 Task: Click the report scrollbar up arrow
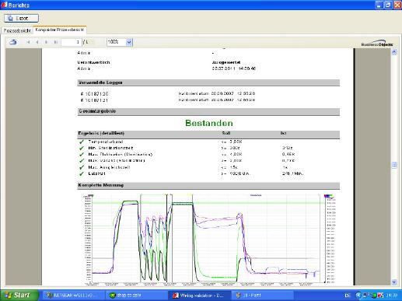[394, 52]
